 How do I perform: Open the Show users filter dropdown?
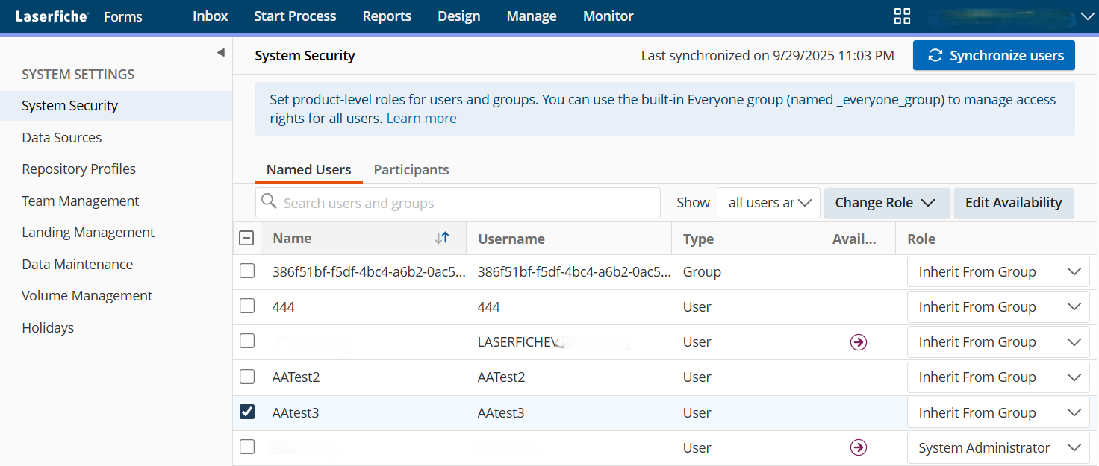click(x=768, y=203)
